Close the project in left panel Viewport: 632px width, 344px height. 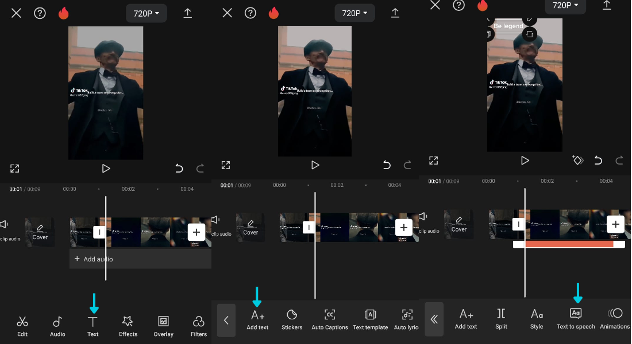tap(16, 13)
